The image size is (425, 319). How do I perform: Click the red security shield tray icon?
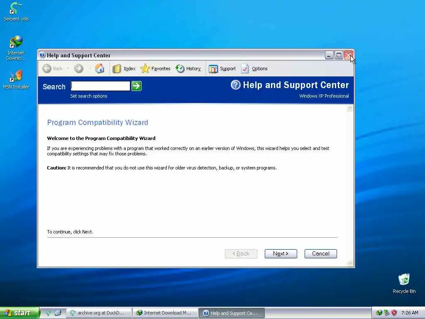pyautogui.click(x=394, y=313)
